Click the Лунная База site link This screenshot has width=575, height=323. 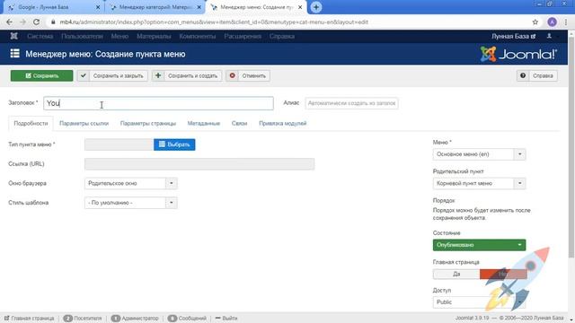click(513, 36)
